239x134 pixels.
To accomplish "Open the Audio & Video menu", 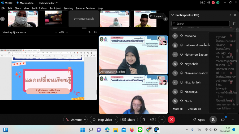I will pos(39,8).
